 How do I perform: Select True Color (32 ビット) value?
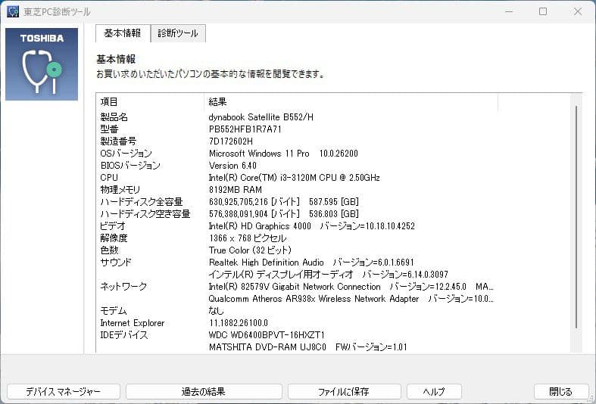pyautogui.click(x=250, y=250)
